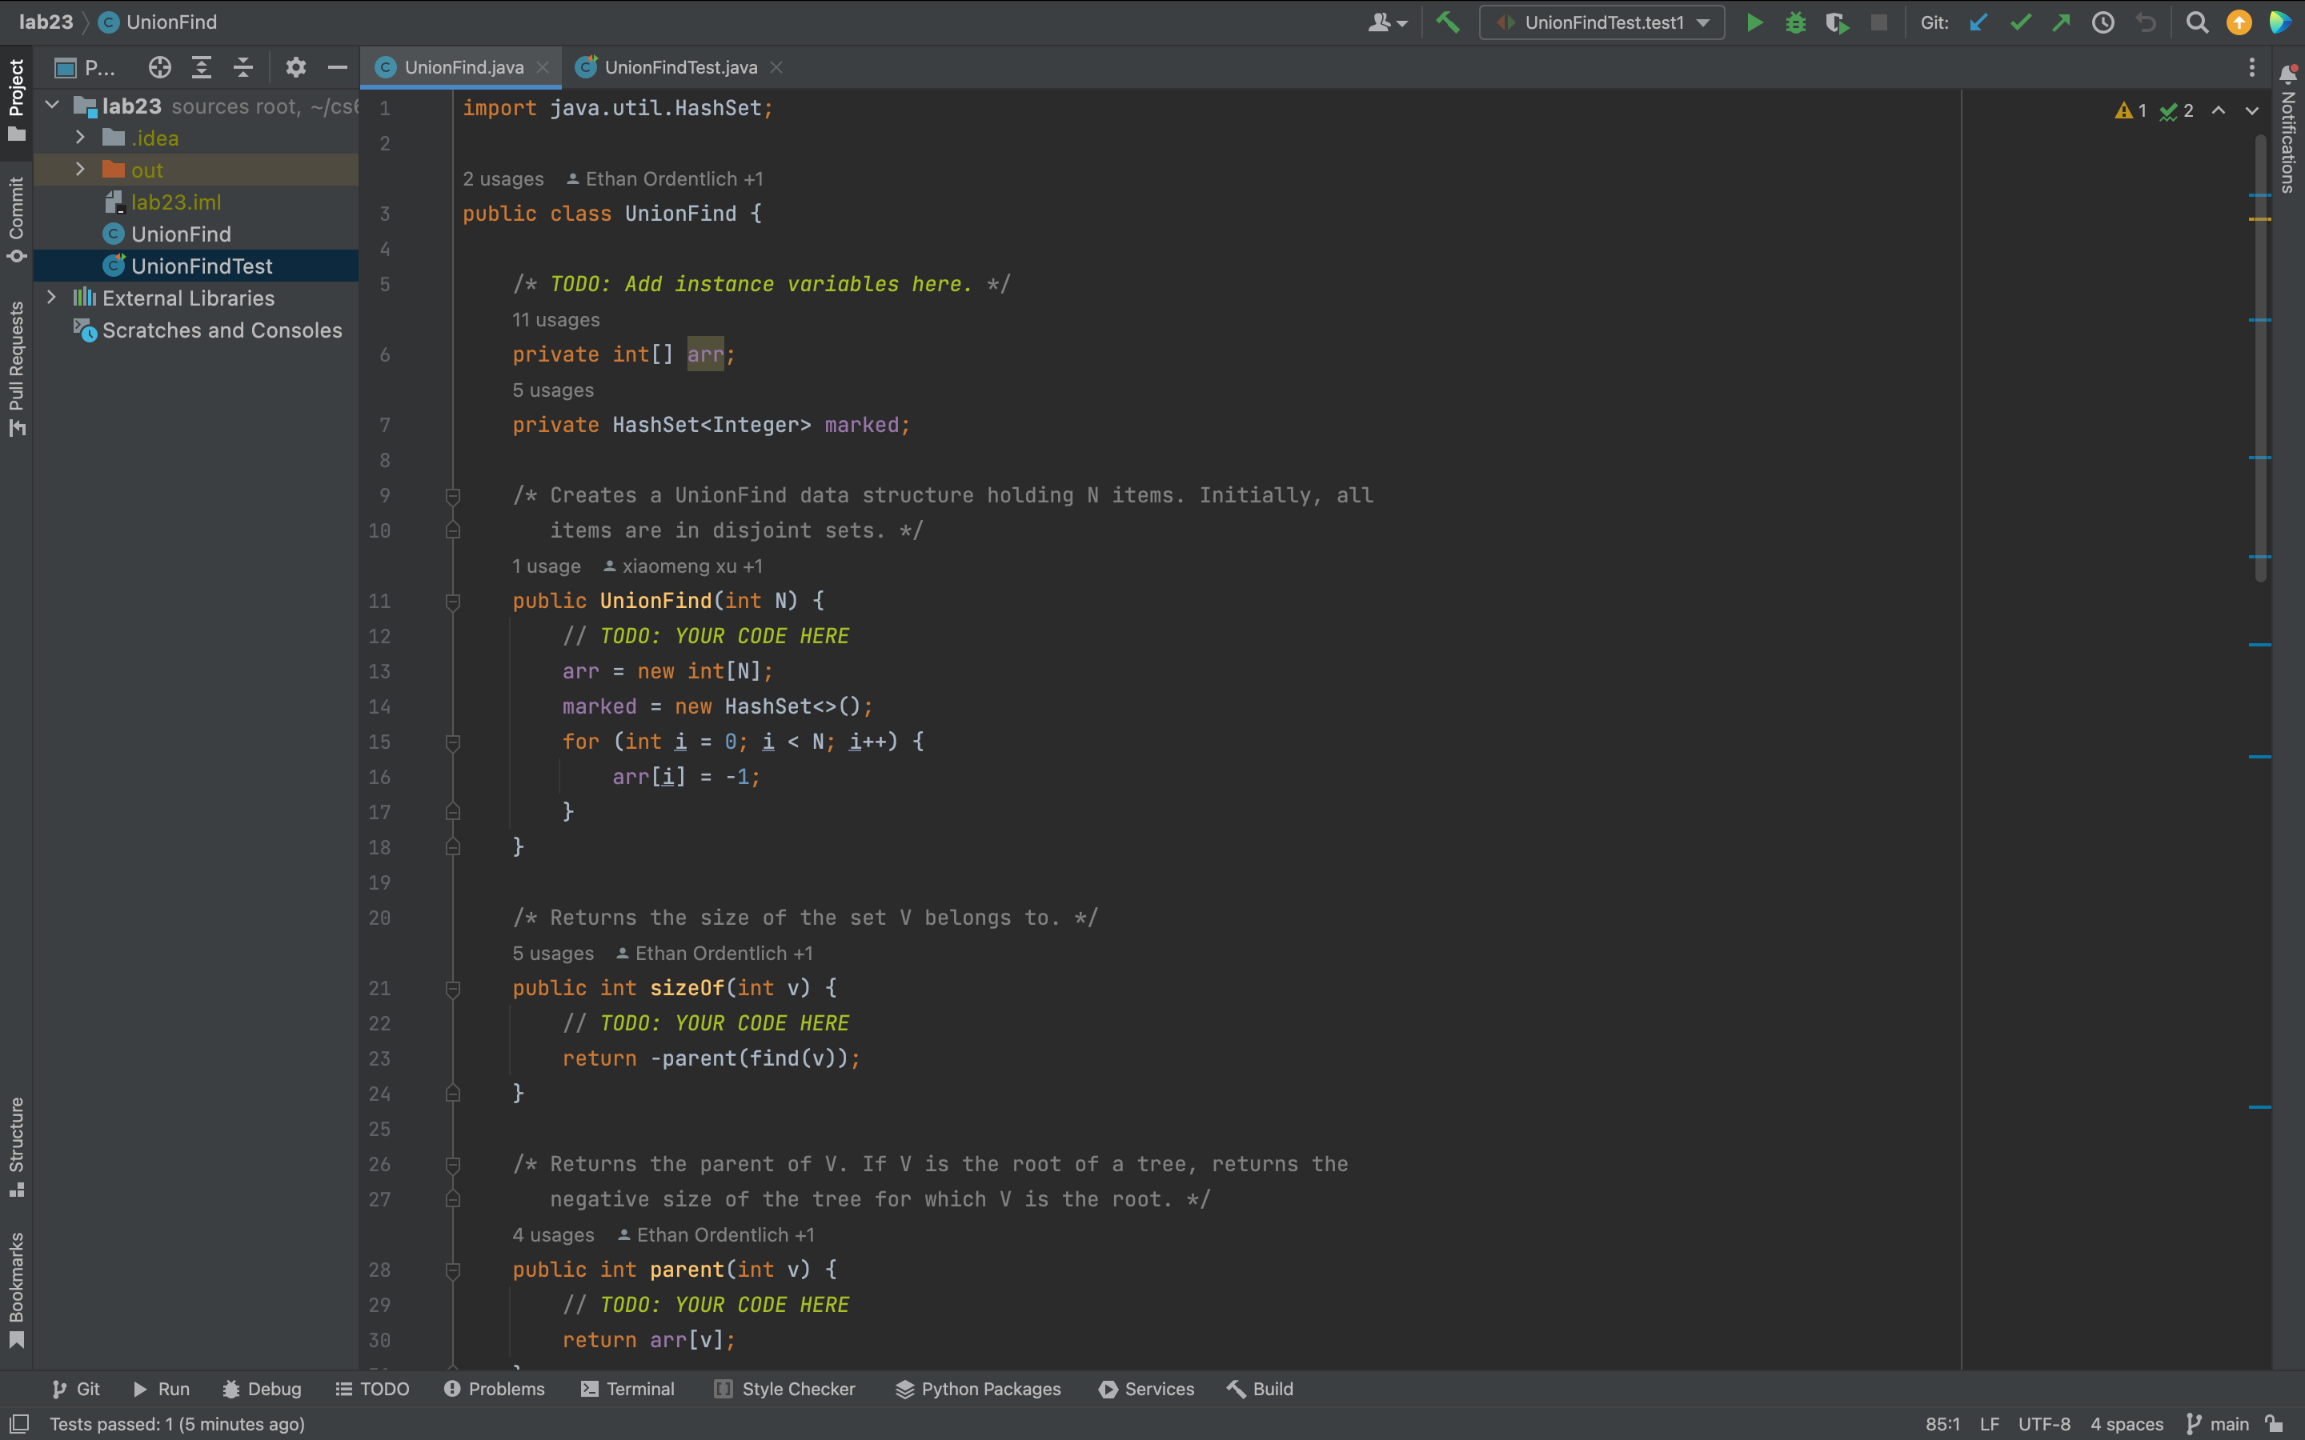
Task: Open Git history clock icon
Action: [2103, 22]
